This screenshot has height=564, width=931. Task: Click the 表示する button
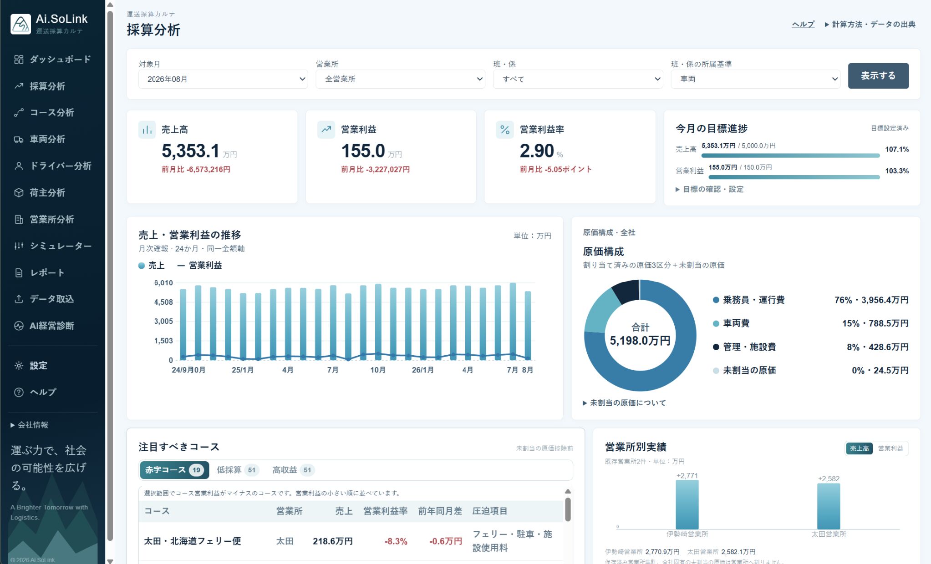tap(878, 76)
